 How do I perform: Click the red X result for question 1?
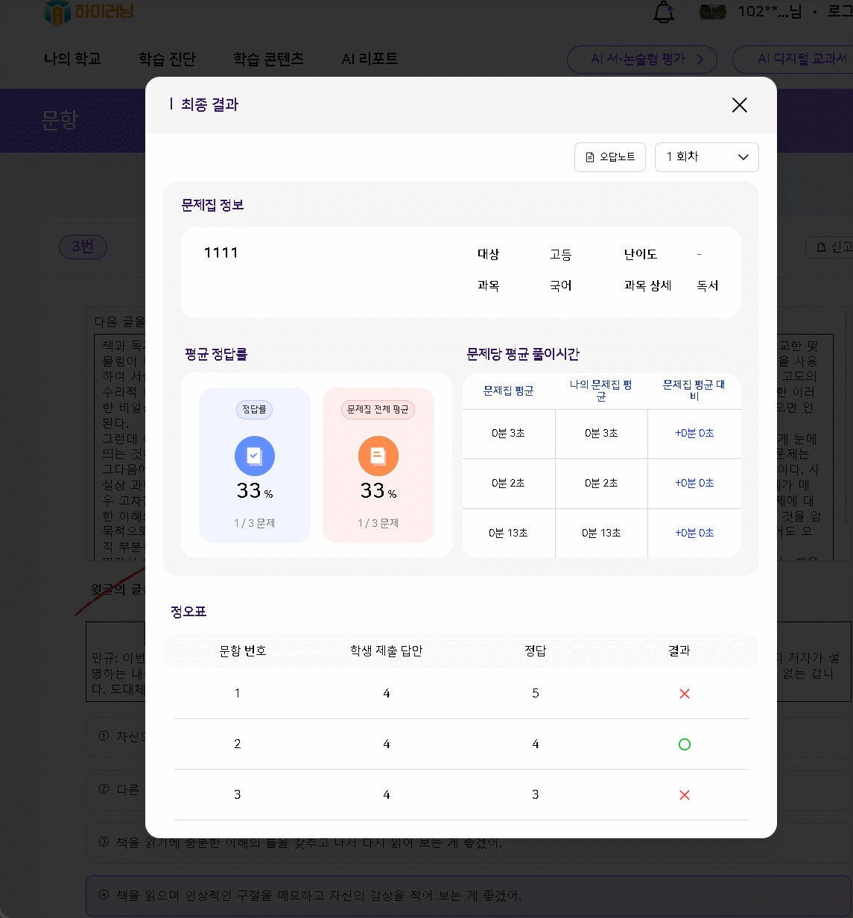pos(685,694)
